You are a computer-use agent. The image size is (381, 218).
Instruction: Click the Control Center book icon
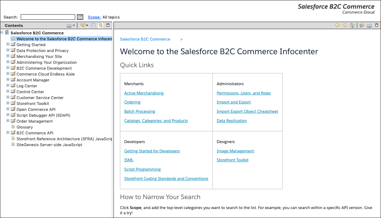pyautogui.click(x=13, y=92)
